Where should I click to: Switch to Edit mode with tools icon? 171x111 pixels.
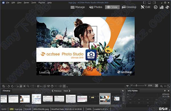145,7
